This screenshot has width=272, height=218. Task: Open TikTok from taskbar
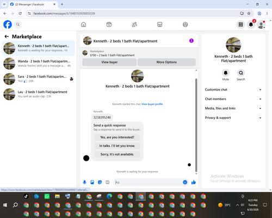tap(26, 196)
